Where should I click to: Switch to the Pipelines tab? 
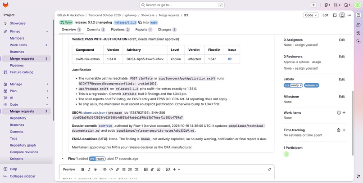120,30
